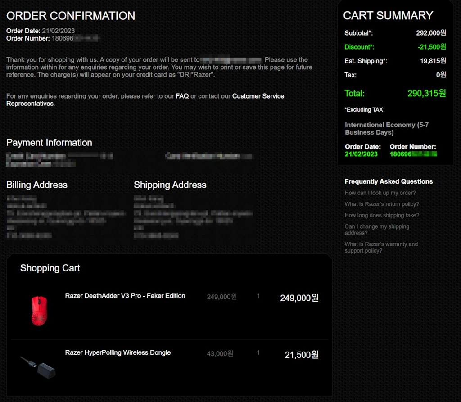Click the green order number in Cart Summary
The width and height of the screenshot is (461, 402).
tap(413, 154)
